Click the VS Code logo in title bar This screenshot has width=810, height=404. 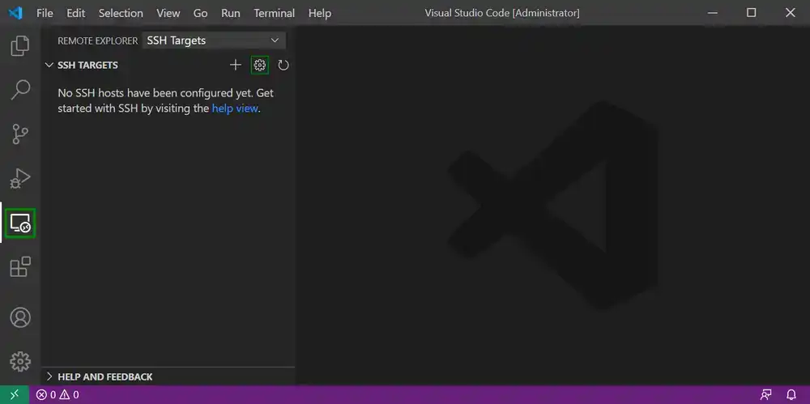point(15,12)
